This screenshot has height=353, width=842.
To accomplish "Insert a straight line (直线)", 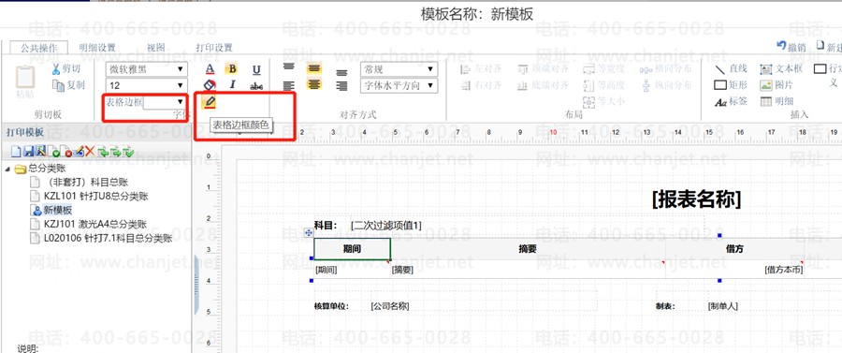I will [x=731, y=68].
